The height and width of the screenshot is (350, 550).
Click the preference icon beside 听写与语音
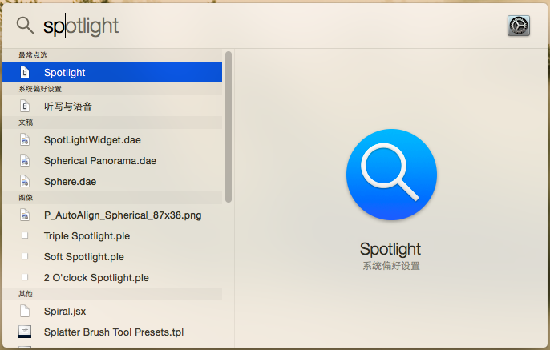tap(25, 106)
